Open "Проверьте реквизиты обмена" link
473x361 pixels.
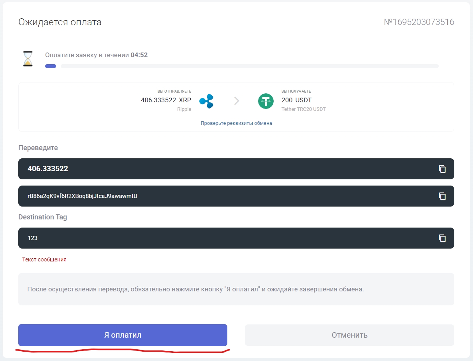click(x=236, y=123)
